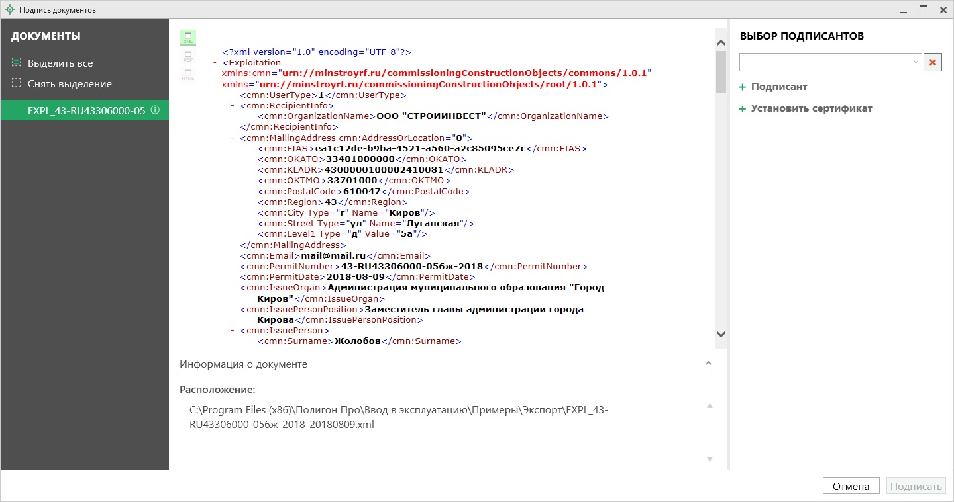Viewport: 954px width, 502px height.
Task: Deselect documents with Снять выделение
Action: [70, 84]
